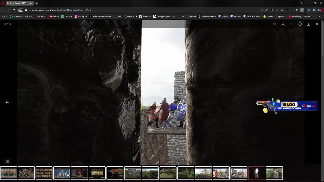The image size is (324, 182).
Task: Open the Vikings YouTube bookmark
Action: coord(300,16)
